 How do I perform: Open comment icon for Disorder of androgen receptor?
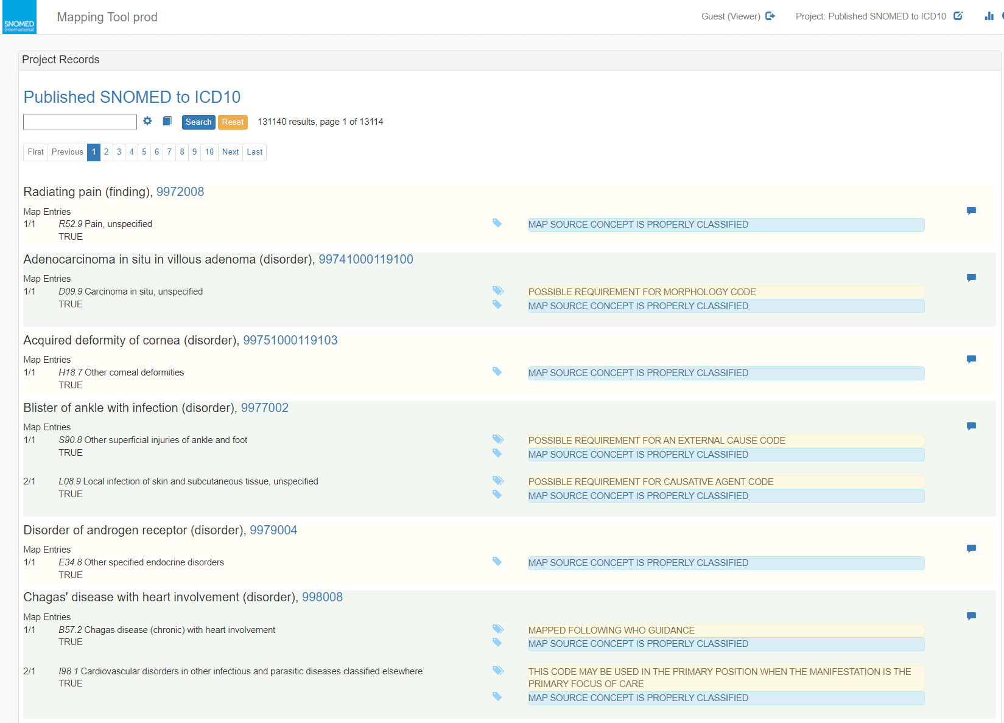click(x=971, y=549)
